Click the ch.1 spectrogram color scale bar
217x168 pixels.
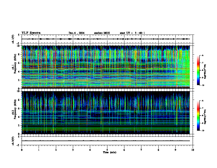click(x=198, y=70)
